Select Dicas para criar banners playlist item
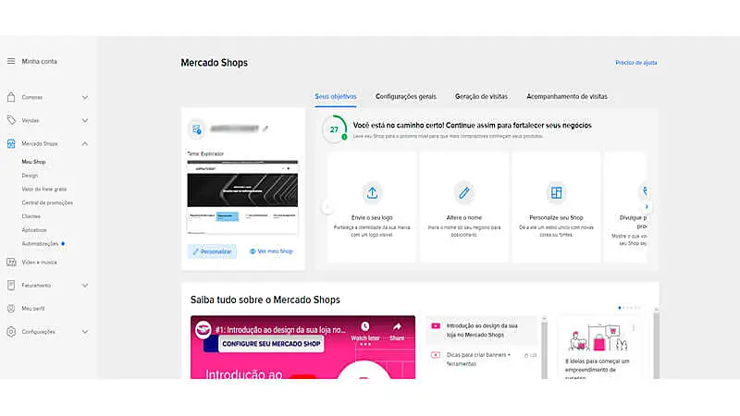Screen dimensions: 740x416 click(483, 360)
